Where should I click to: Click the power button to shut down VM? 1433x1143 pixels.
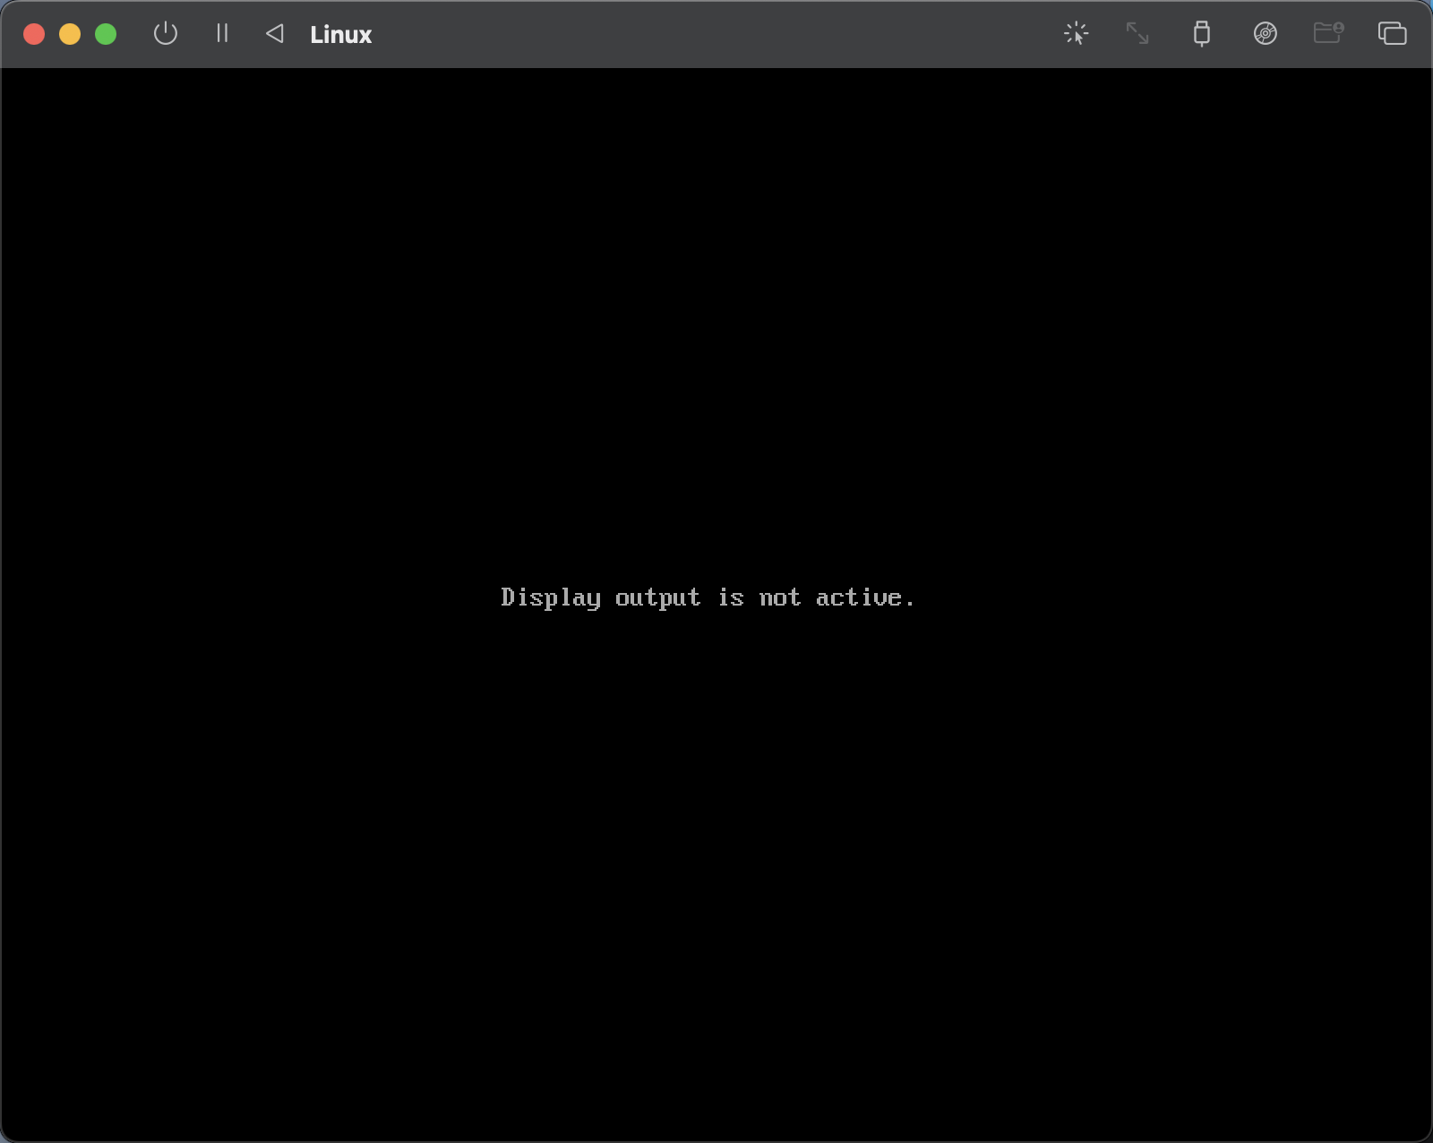pos(166,34)
